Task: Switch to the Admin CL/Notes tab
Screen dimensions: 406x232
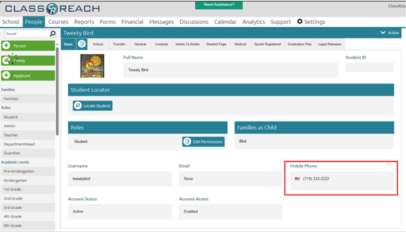Action: tap(188, 44)
